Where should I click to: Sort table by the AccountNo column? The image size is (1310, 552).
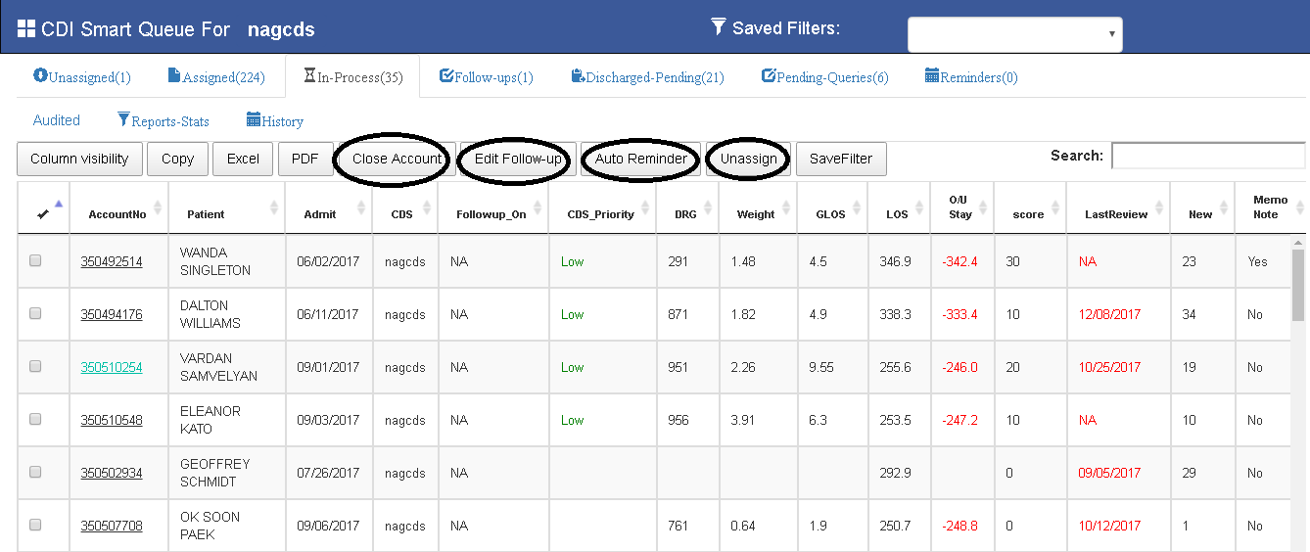pos(117,214)
